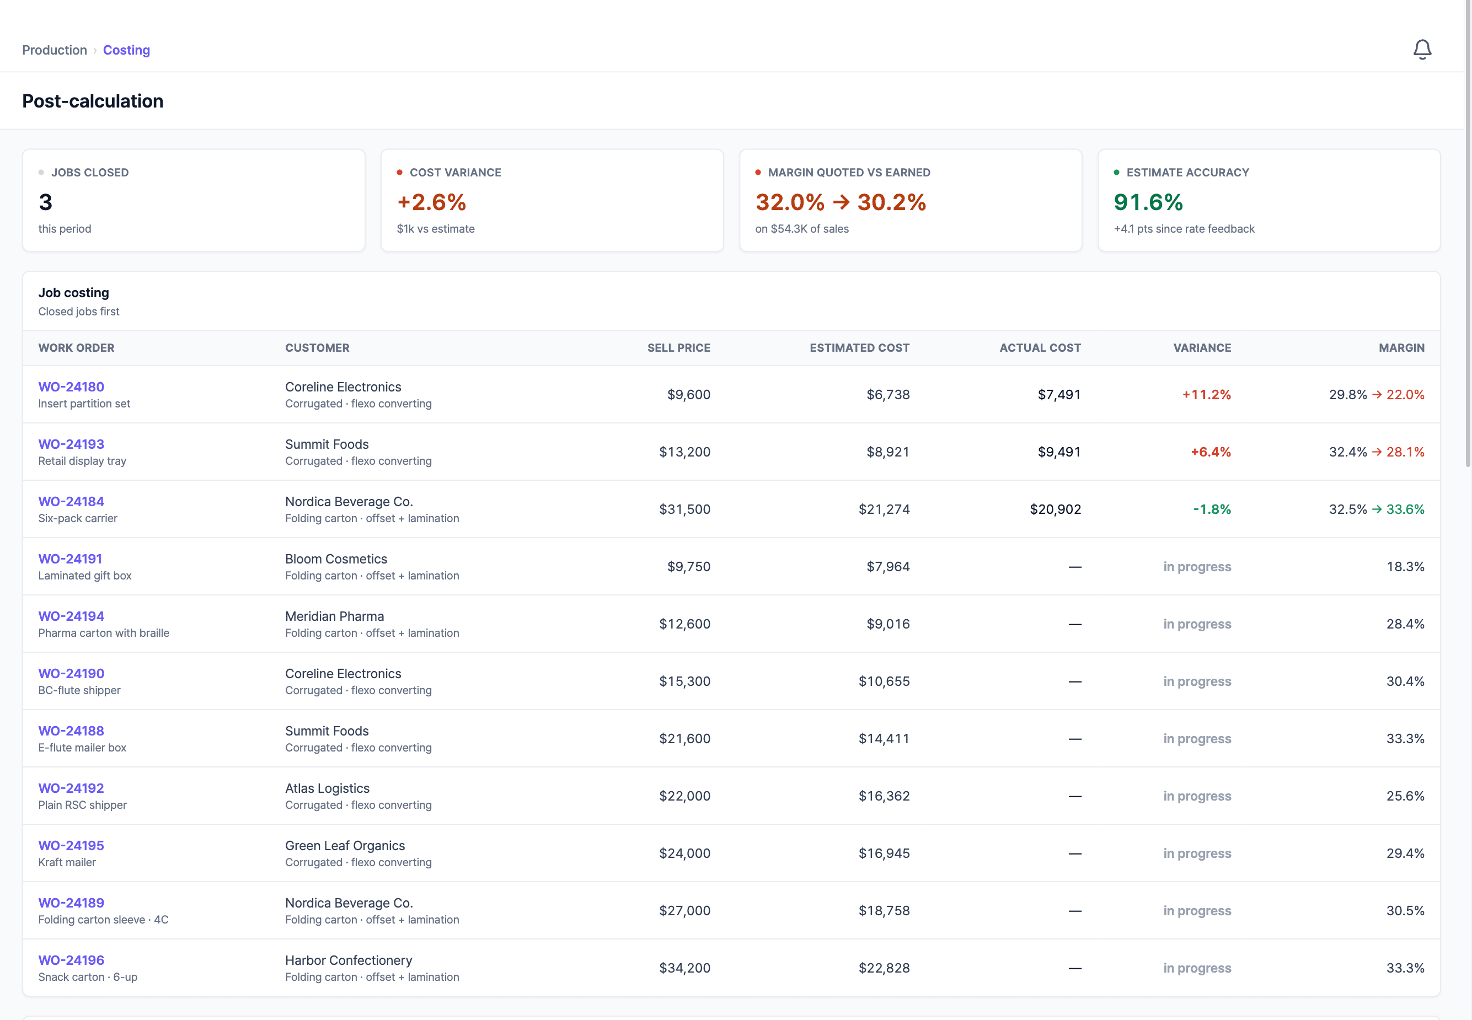The height and width of the screenshot is (1020, 1472).
Task: Open work order WO-24195
Action: [x=71, y=846]
